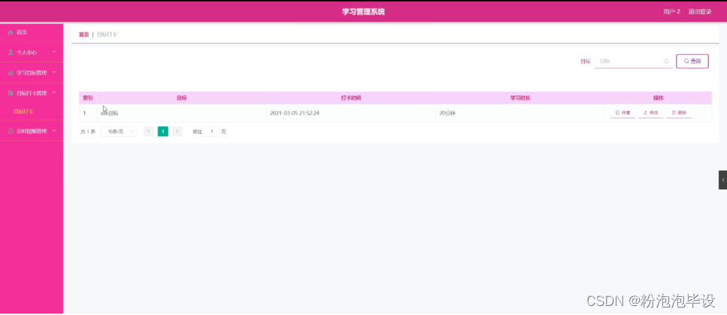
Task: Click the 目标打卡 breadcrumb text
Action: [x=107, y=35]
